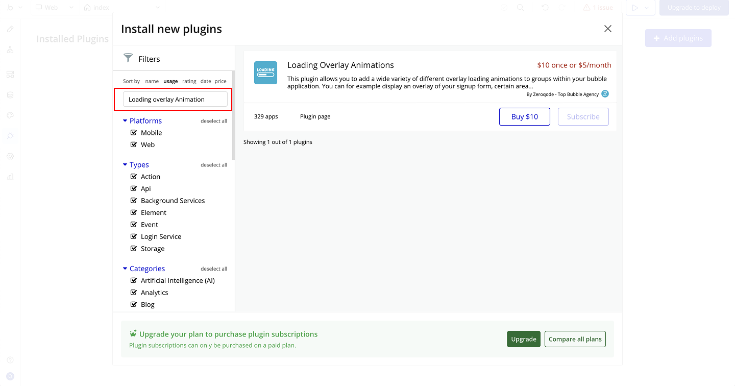Uncheck the Artificial Intelligence (AI) category checkbox
This screenshot has height=386, width=735.
pyautogui.click(x=134, y=280)
